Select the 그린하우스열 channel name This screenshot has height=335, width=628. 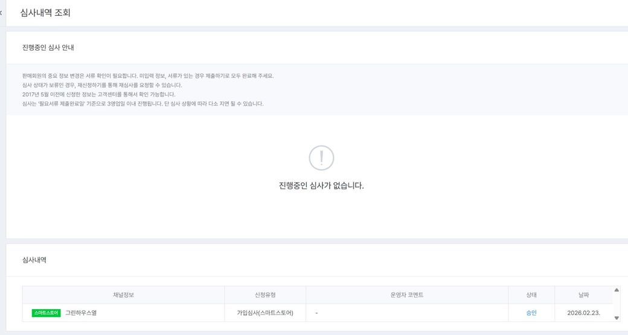click(x=81, y=313)
